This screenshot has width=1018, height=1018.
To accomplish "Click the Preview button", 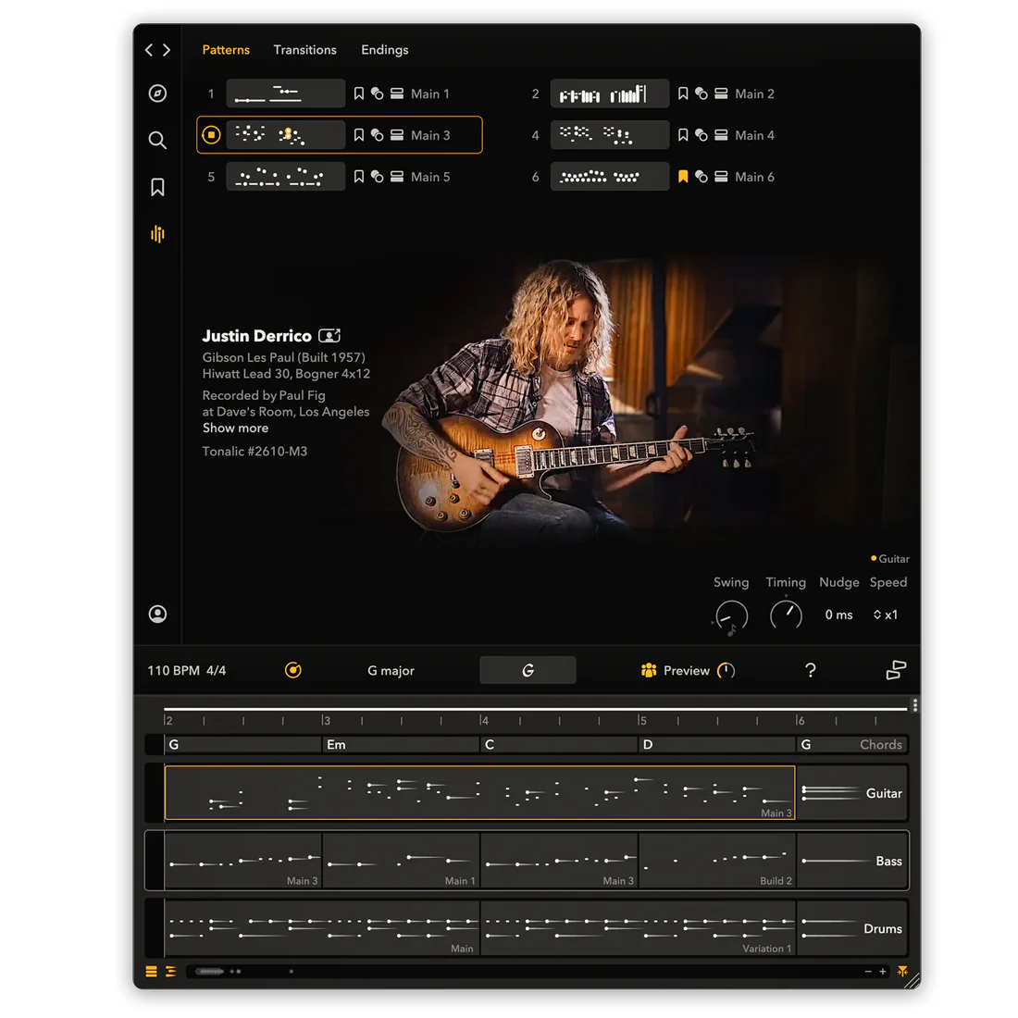I will [687, 671].
